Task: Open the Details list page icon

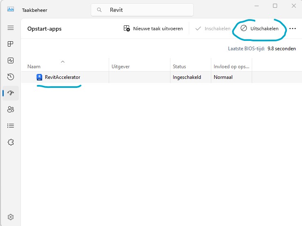Action: pos(11,126)
